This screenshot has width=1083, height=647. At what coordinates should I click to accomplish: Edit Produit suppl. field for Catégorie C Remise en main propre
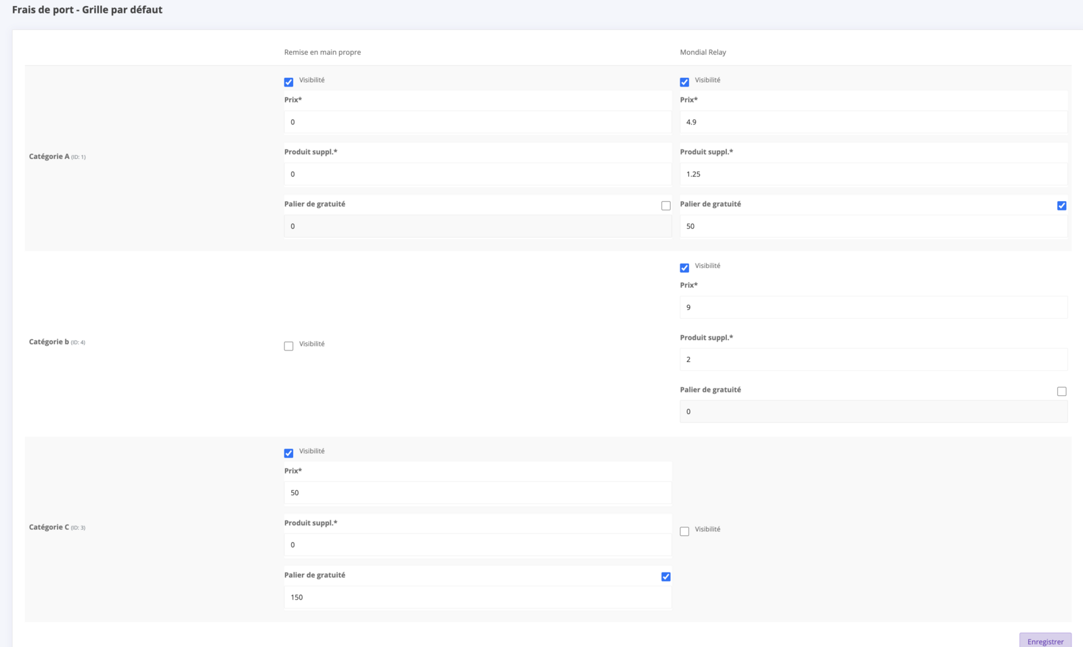(x=478, y=545)
